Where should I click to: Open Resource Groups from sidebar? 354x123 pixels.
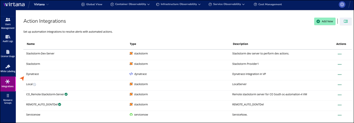pos(8,99)
